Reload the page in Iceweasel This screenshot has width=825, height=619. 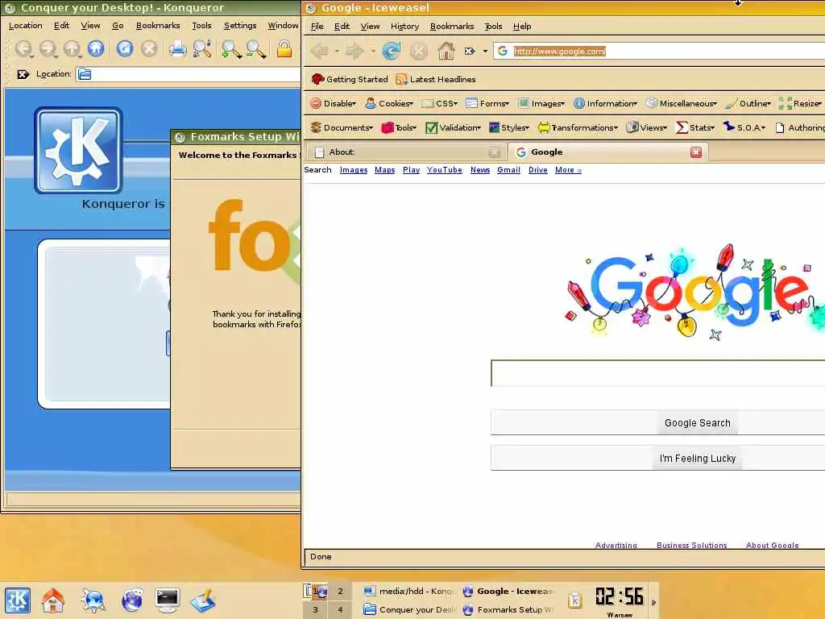pos(391,51)
